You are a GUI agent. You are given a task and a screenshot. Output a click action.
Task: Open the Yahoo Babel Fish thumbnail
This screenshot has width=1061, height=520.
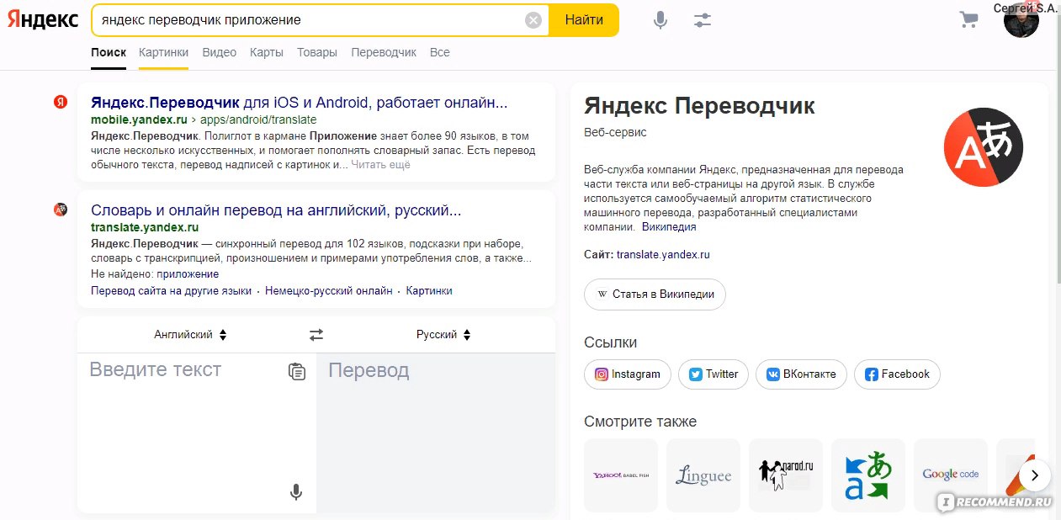click(x=621, y=475)
